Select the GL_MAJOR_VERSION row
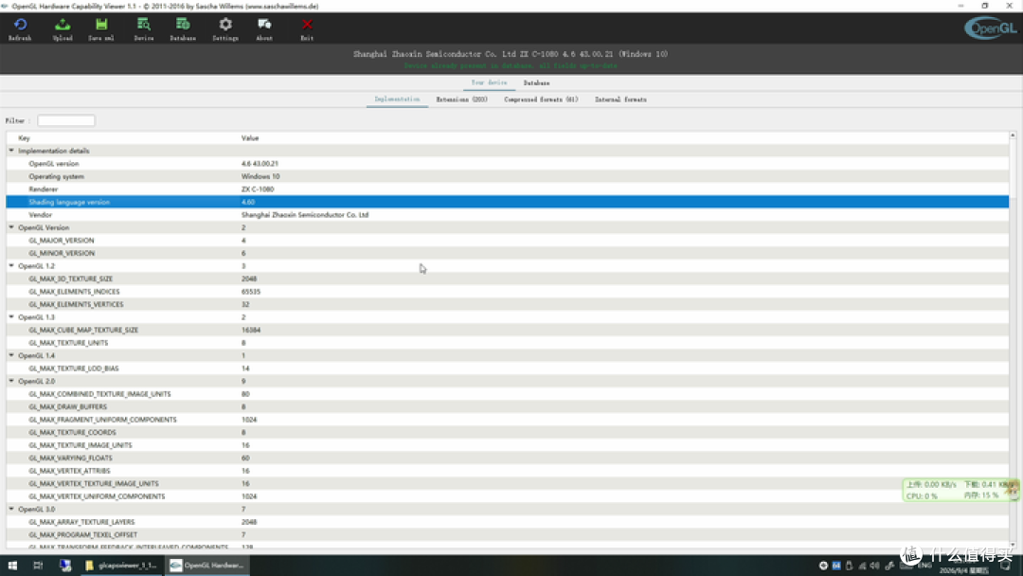The image size is (1023, 576). (x=508, y=240)
